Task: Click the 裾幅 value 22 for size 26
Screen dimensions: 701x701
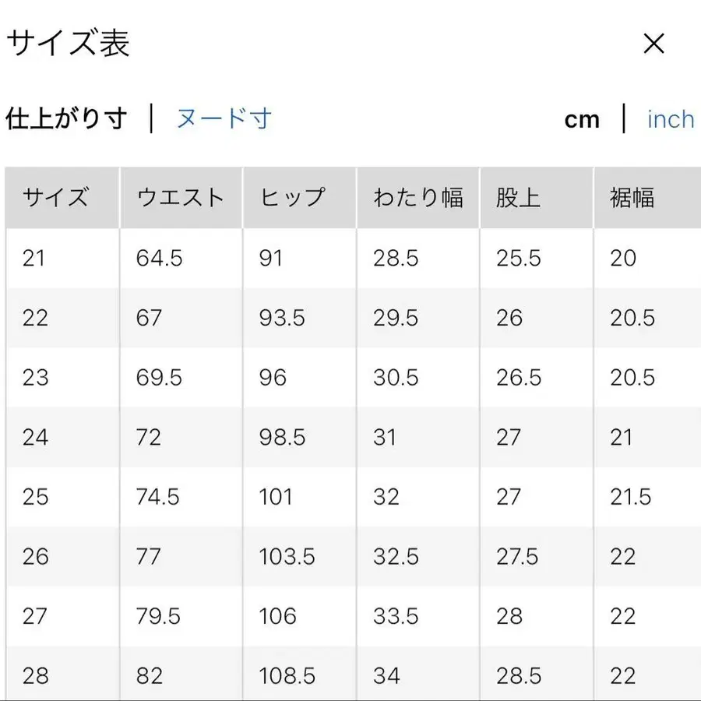Action: (x=623, y=557)
